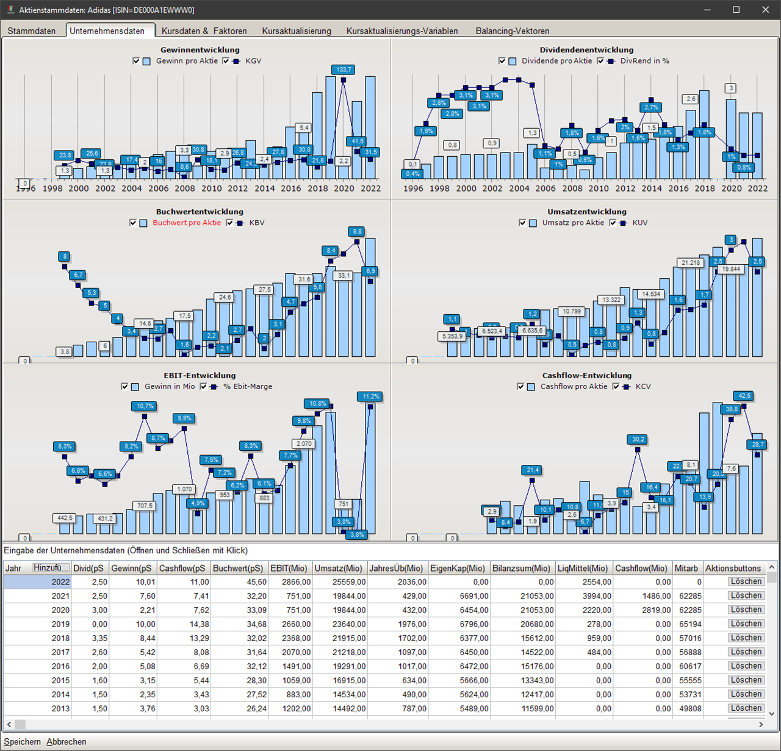Switch to the Stammdaten tab

point(32,31)
